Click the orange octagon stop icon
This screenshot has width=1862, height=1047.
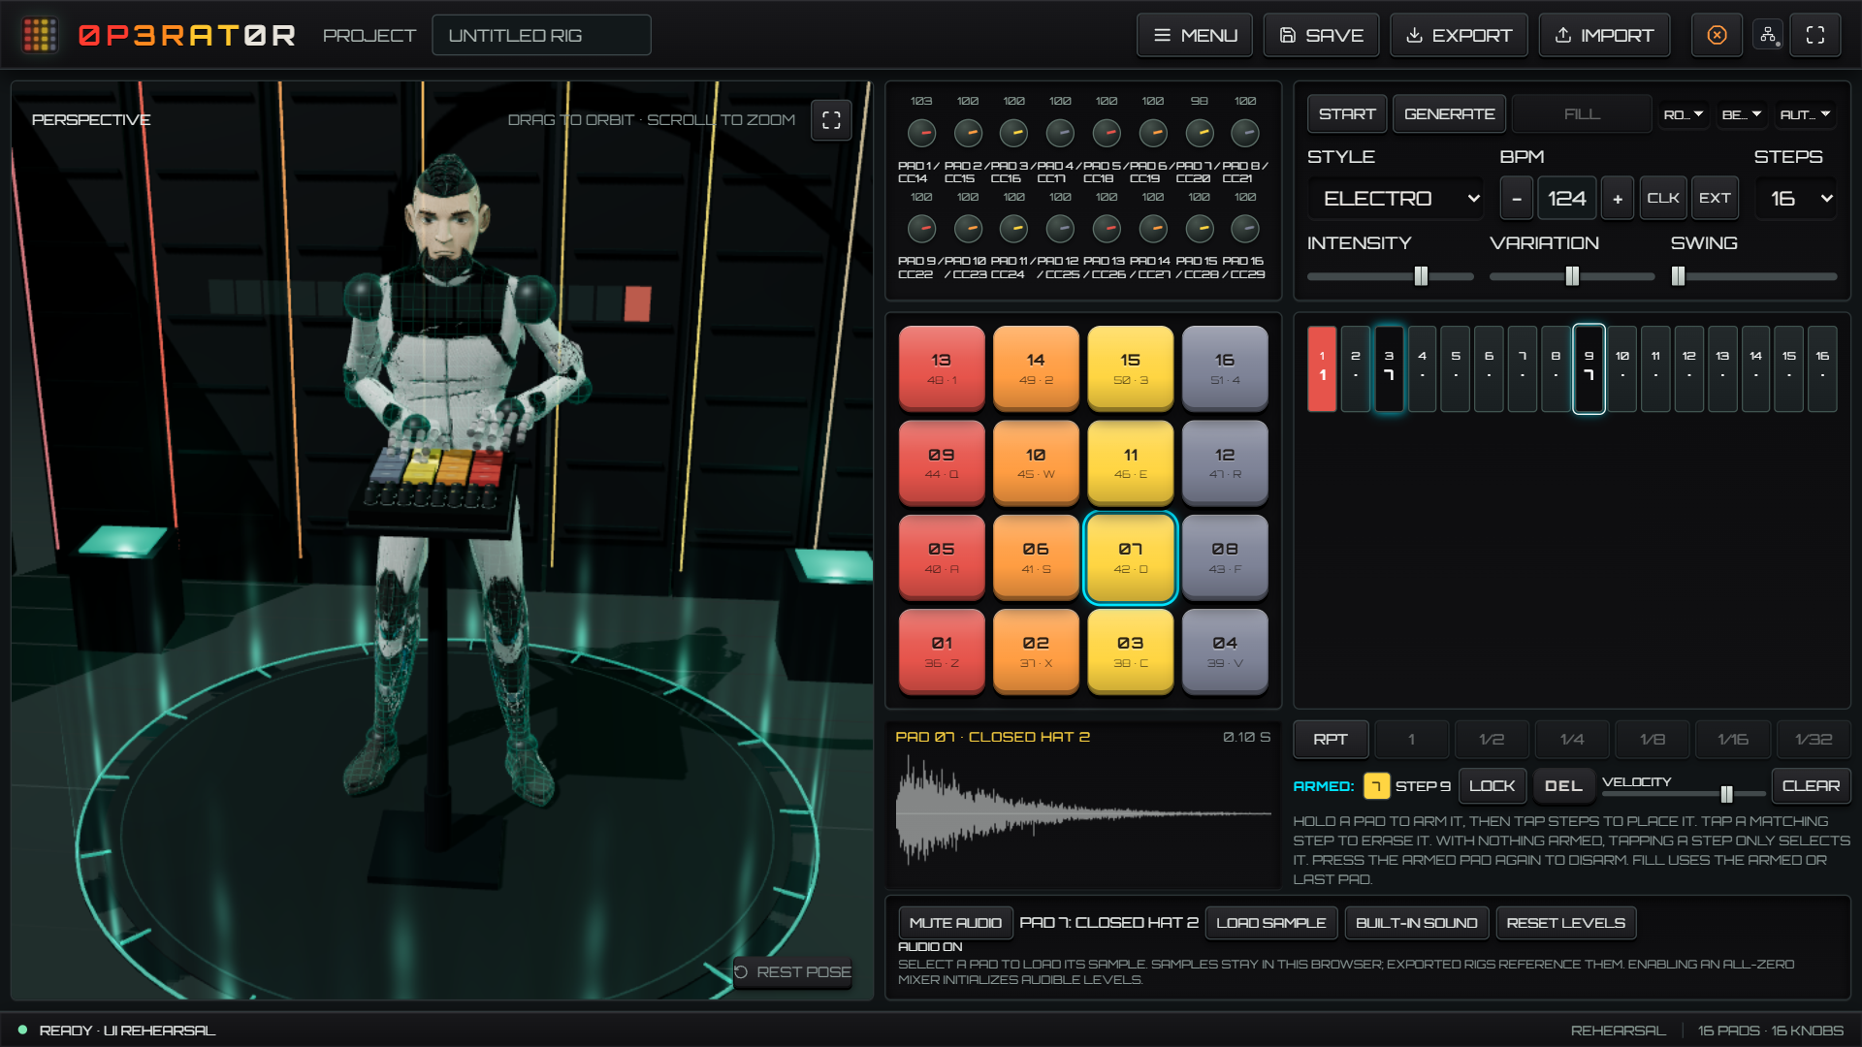[x=1717, y=35]
